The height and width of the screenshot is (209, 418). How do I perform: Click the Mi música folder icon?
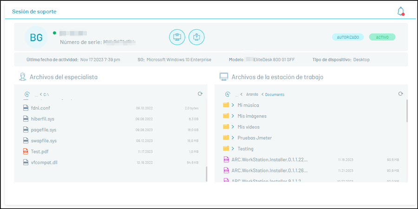(x=226, y=105)
